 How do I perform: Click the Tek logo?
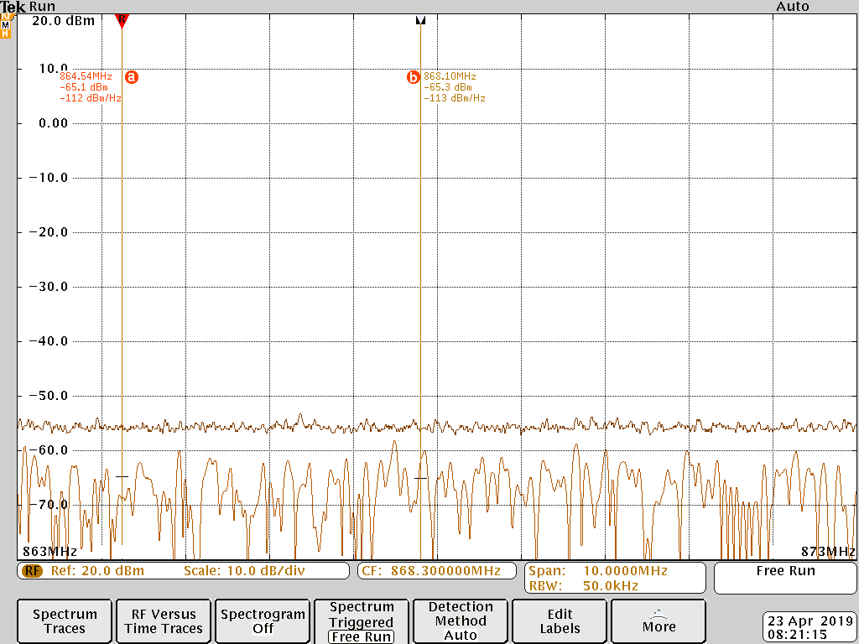tap(13, 7)
